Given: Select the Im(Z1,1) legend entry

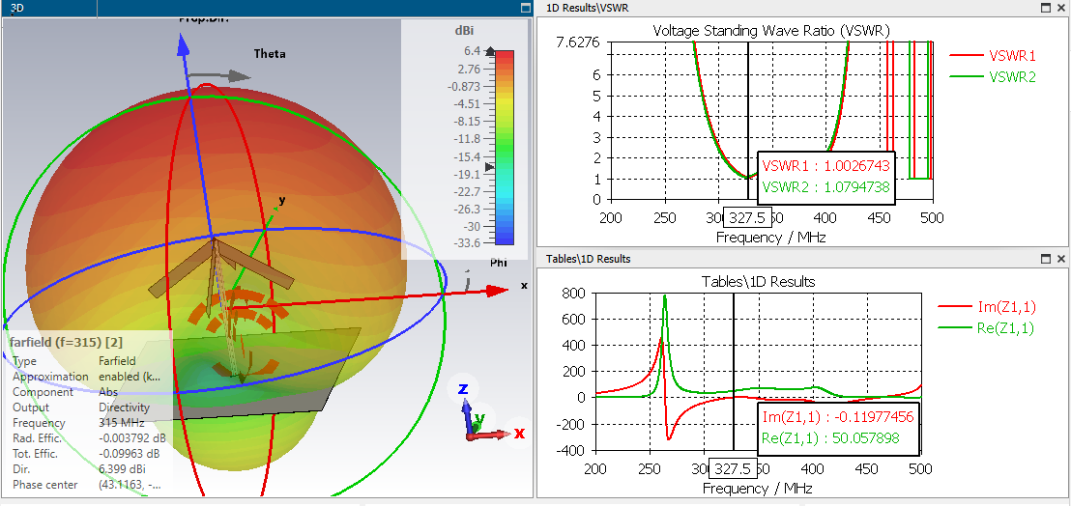Looking at the screenshot, I should 987,307.
